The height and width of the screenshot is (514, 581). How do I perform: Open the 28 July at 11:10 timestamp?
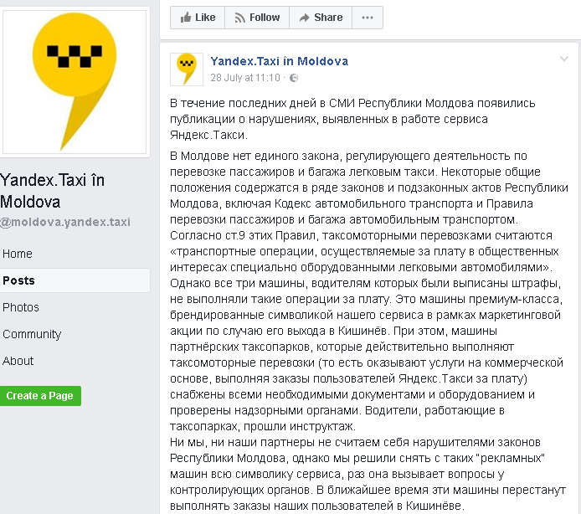click(245, 78)
